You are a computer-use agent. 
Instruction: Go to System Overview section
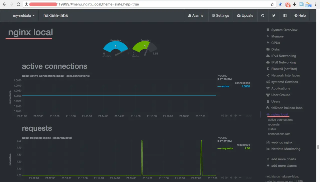(282, 30)
